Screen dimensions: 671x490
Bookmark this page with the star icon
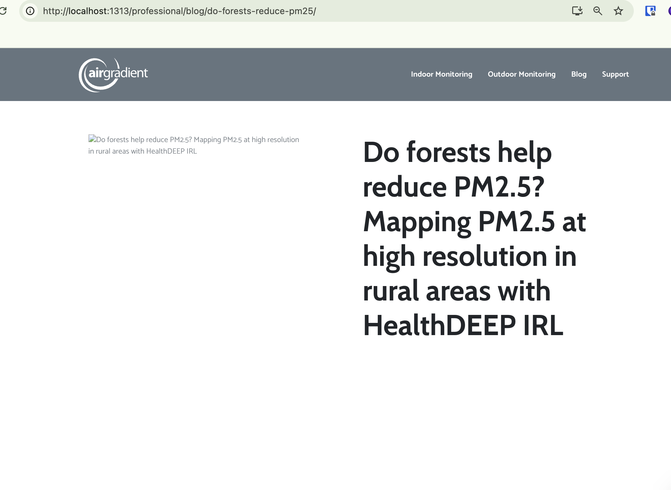click(x=618, y=11)
